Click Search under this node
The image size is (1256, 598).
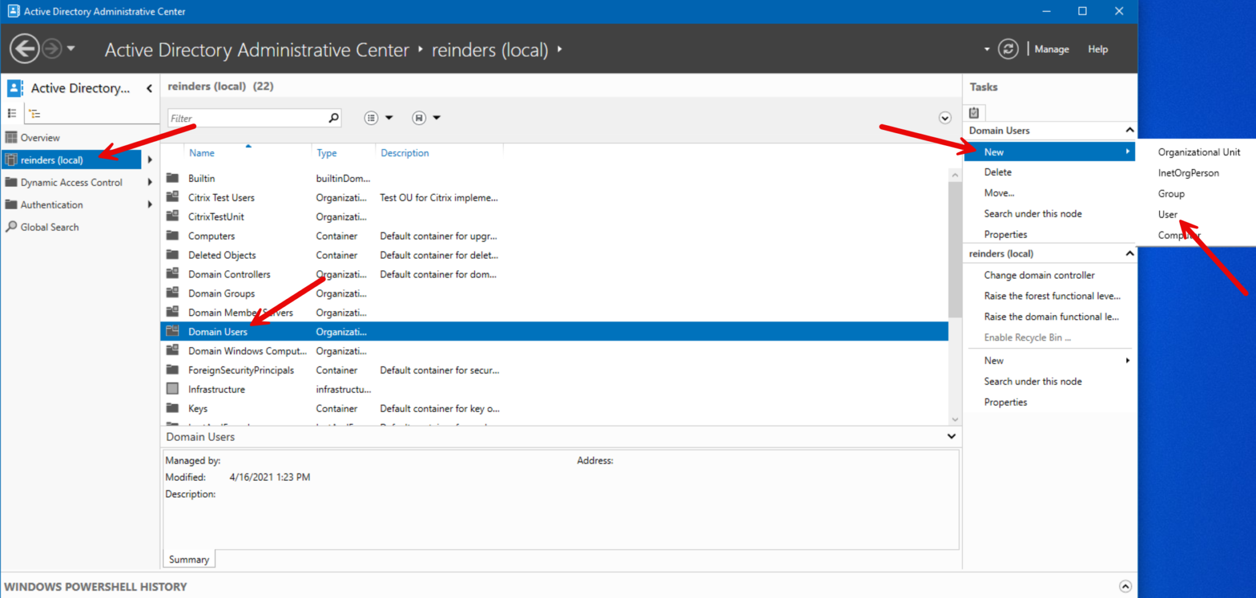point(1033,213)
